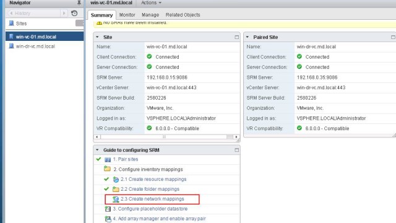Collapse the Site panel
This screenshot has height=223, width=396.
click(x=97, y=37)
